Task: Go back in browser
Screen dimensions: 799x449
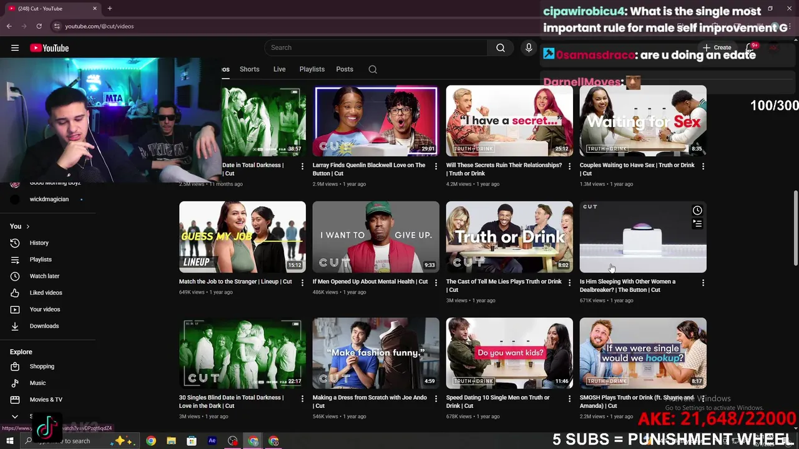Action: coord(9,26)
